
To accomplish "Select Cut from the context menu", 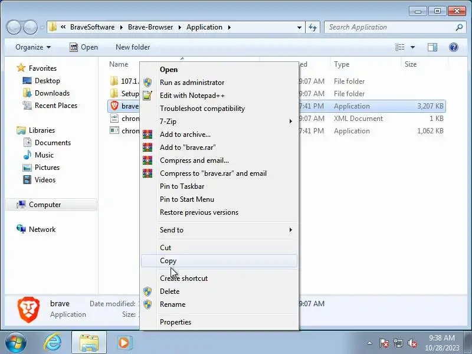I will click(x=219, y=248).
